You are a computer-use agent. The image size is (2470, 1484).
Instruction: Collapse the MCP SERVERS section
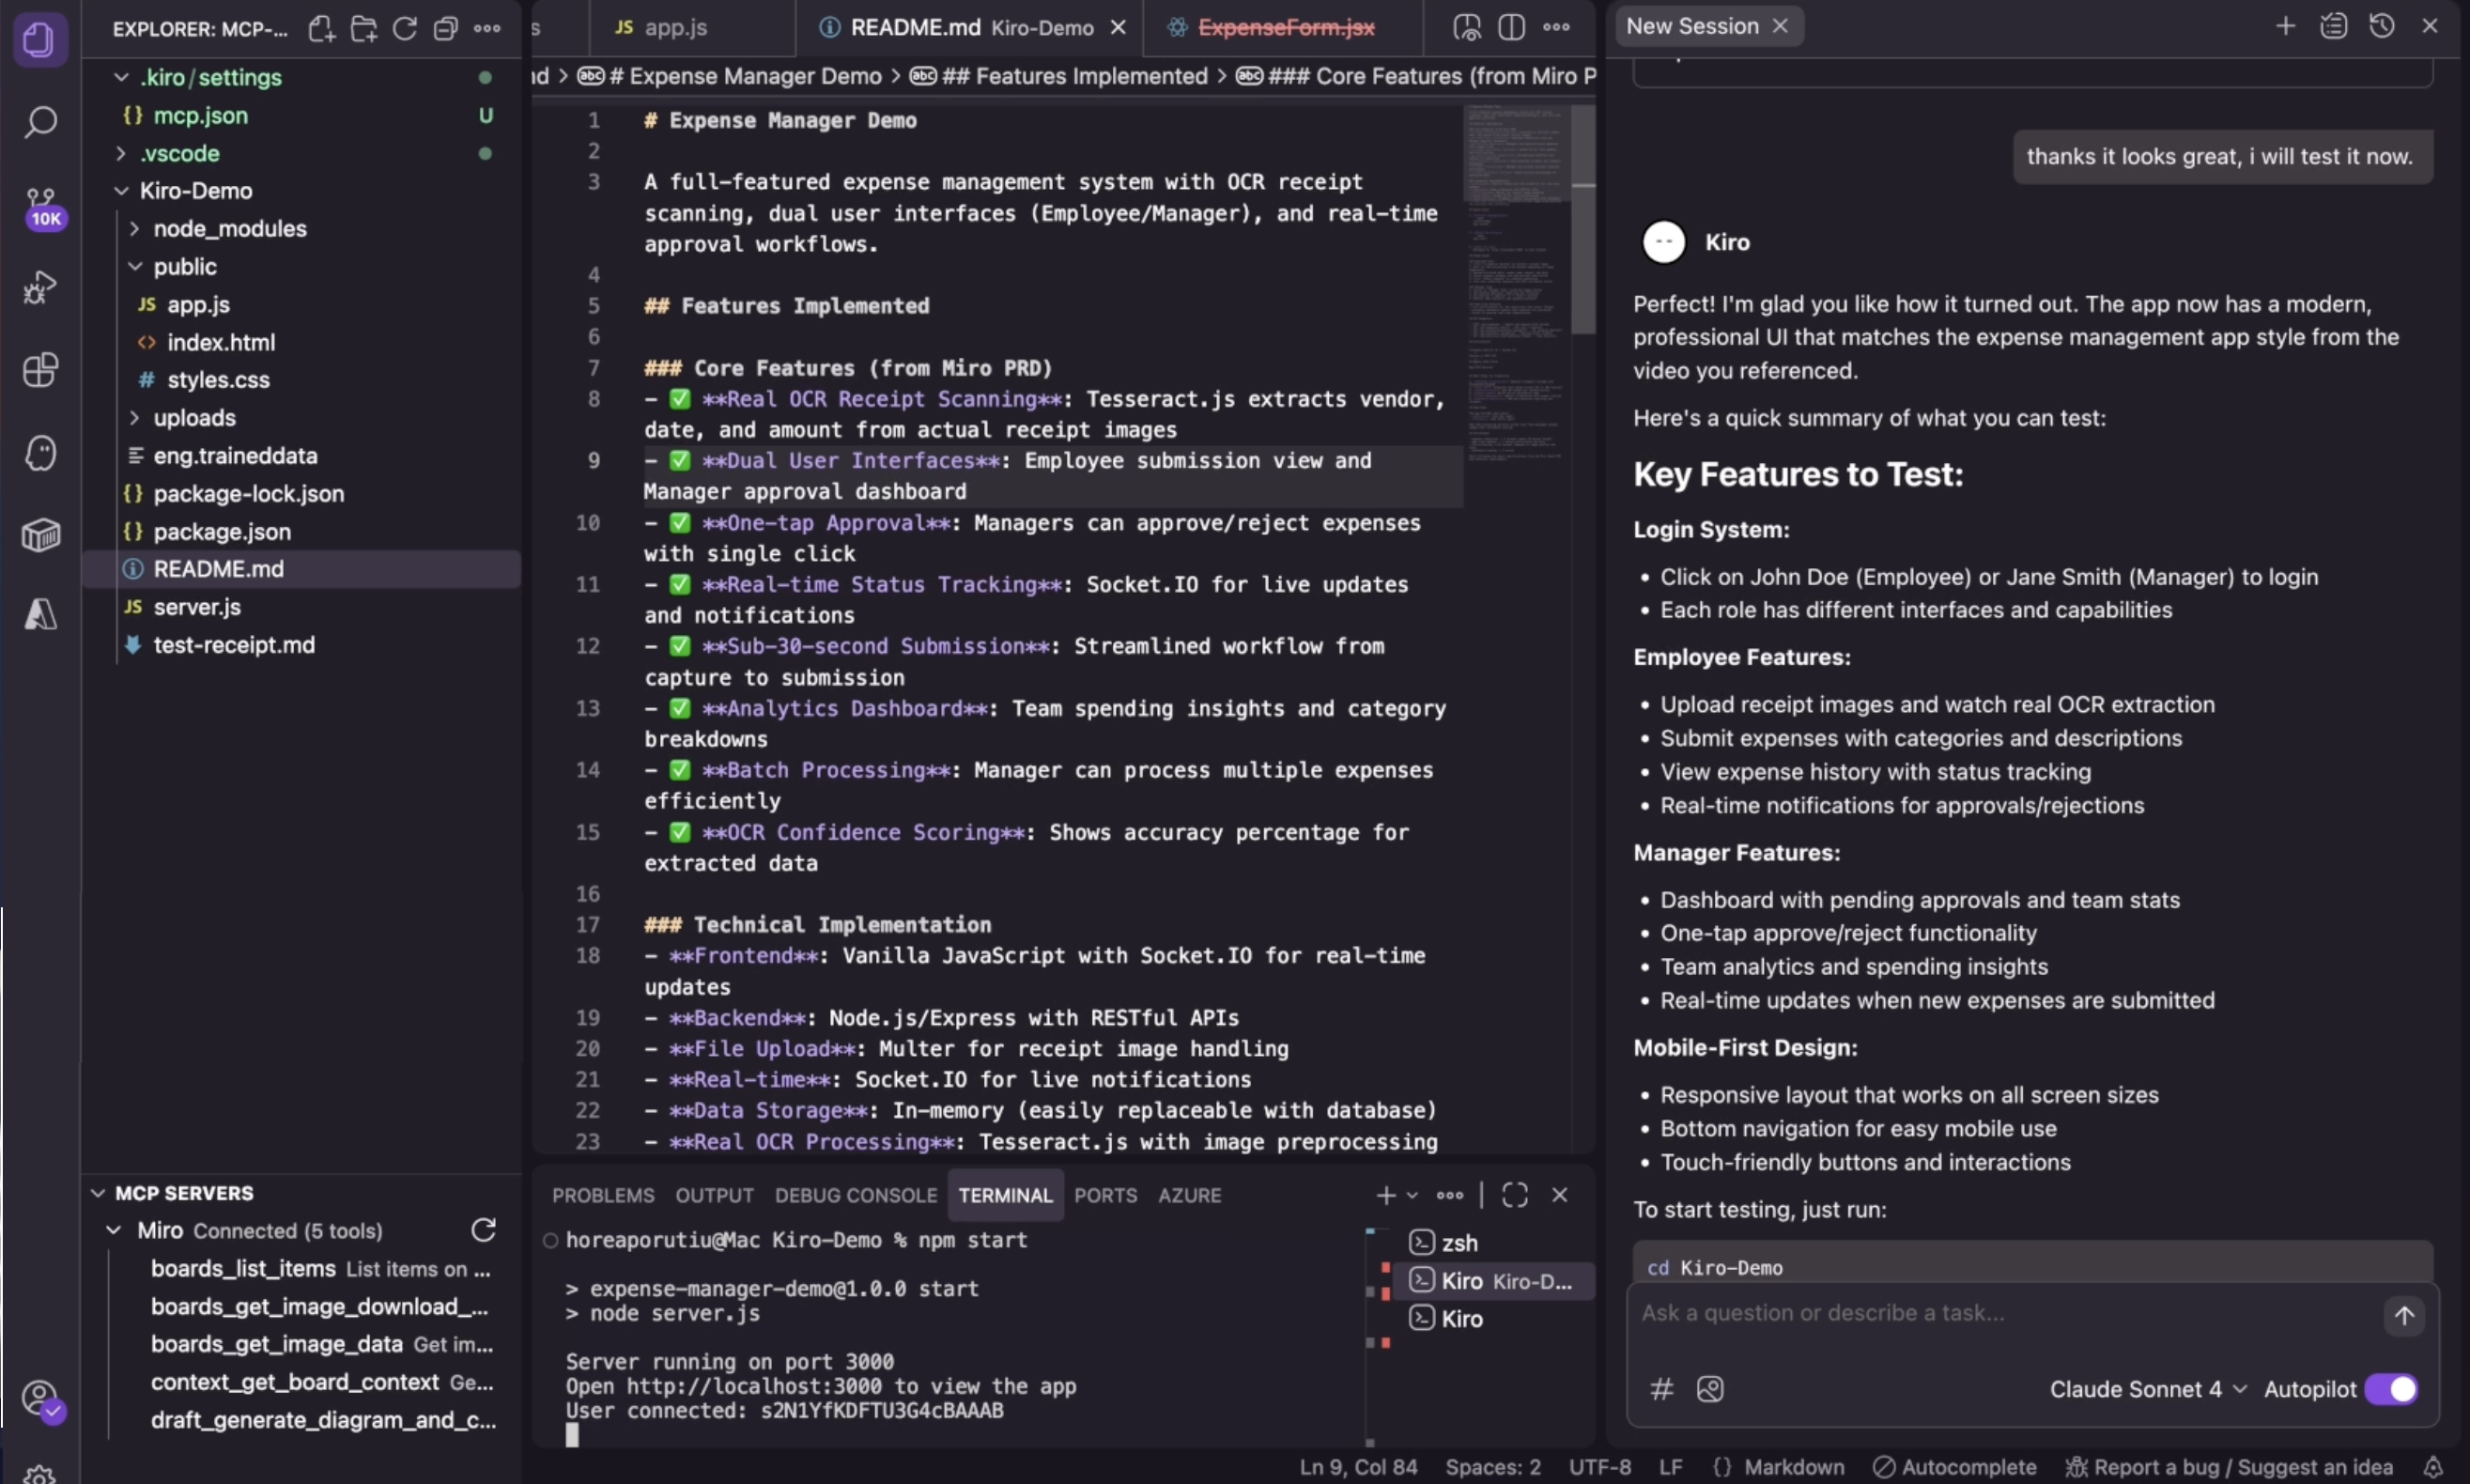point(184,1193)
